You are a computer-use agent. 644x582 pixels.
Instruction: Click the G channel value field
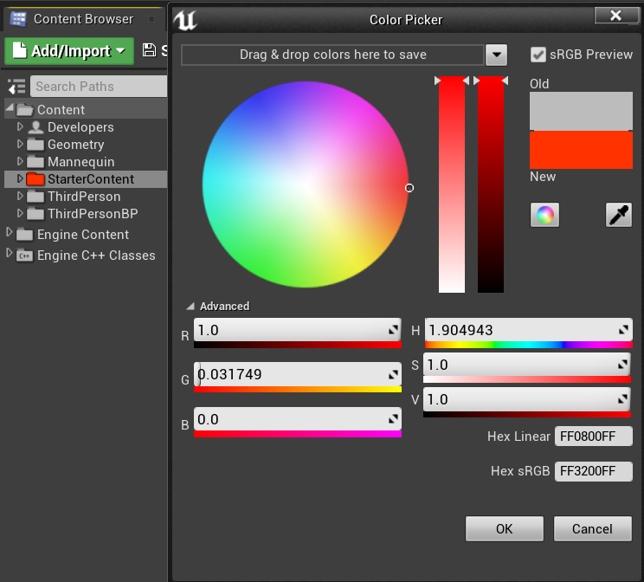click(x=298, y=374)
